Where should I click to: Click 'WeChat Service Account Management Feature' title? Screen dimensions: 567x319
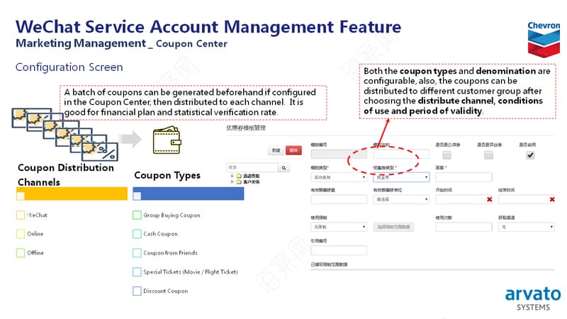[208, 27]
